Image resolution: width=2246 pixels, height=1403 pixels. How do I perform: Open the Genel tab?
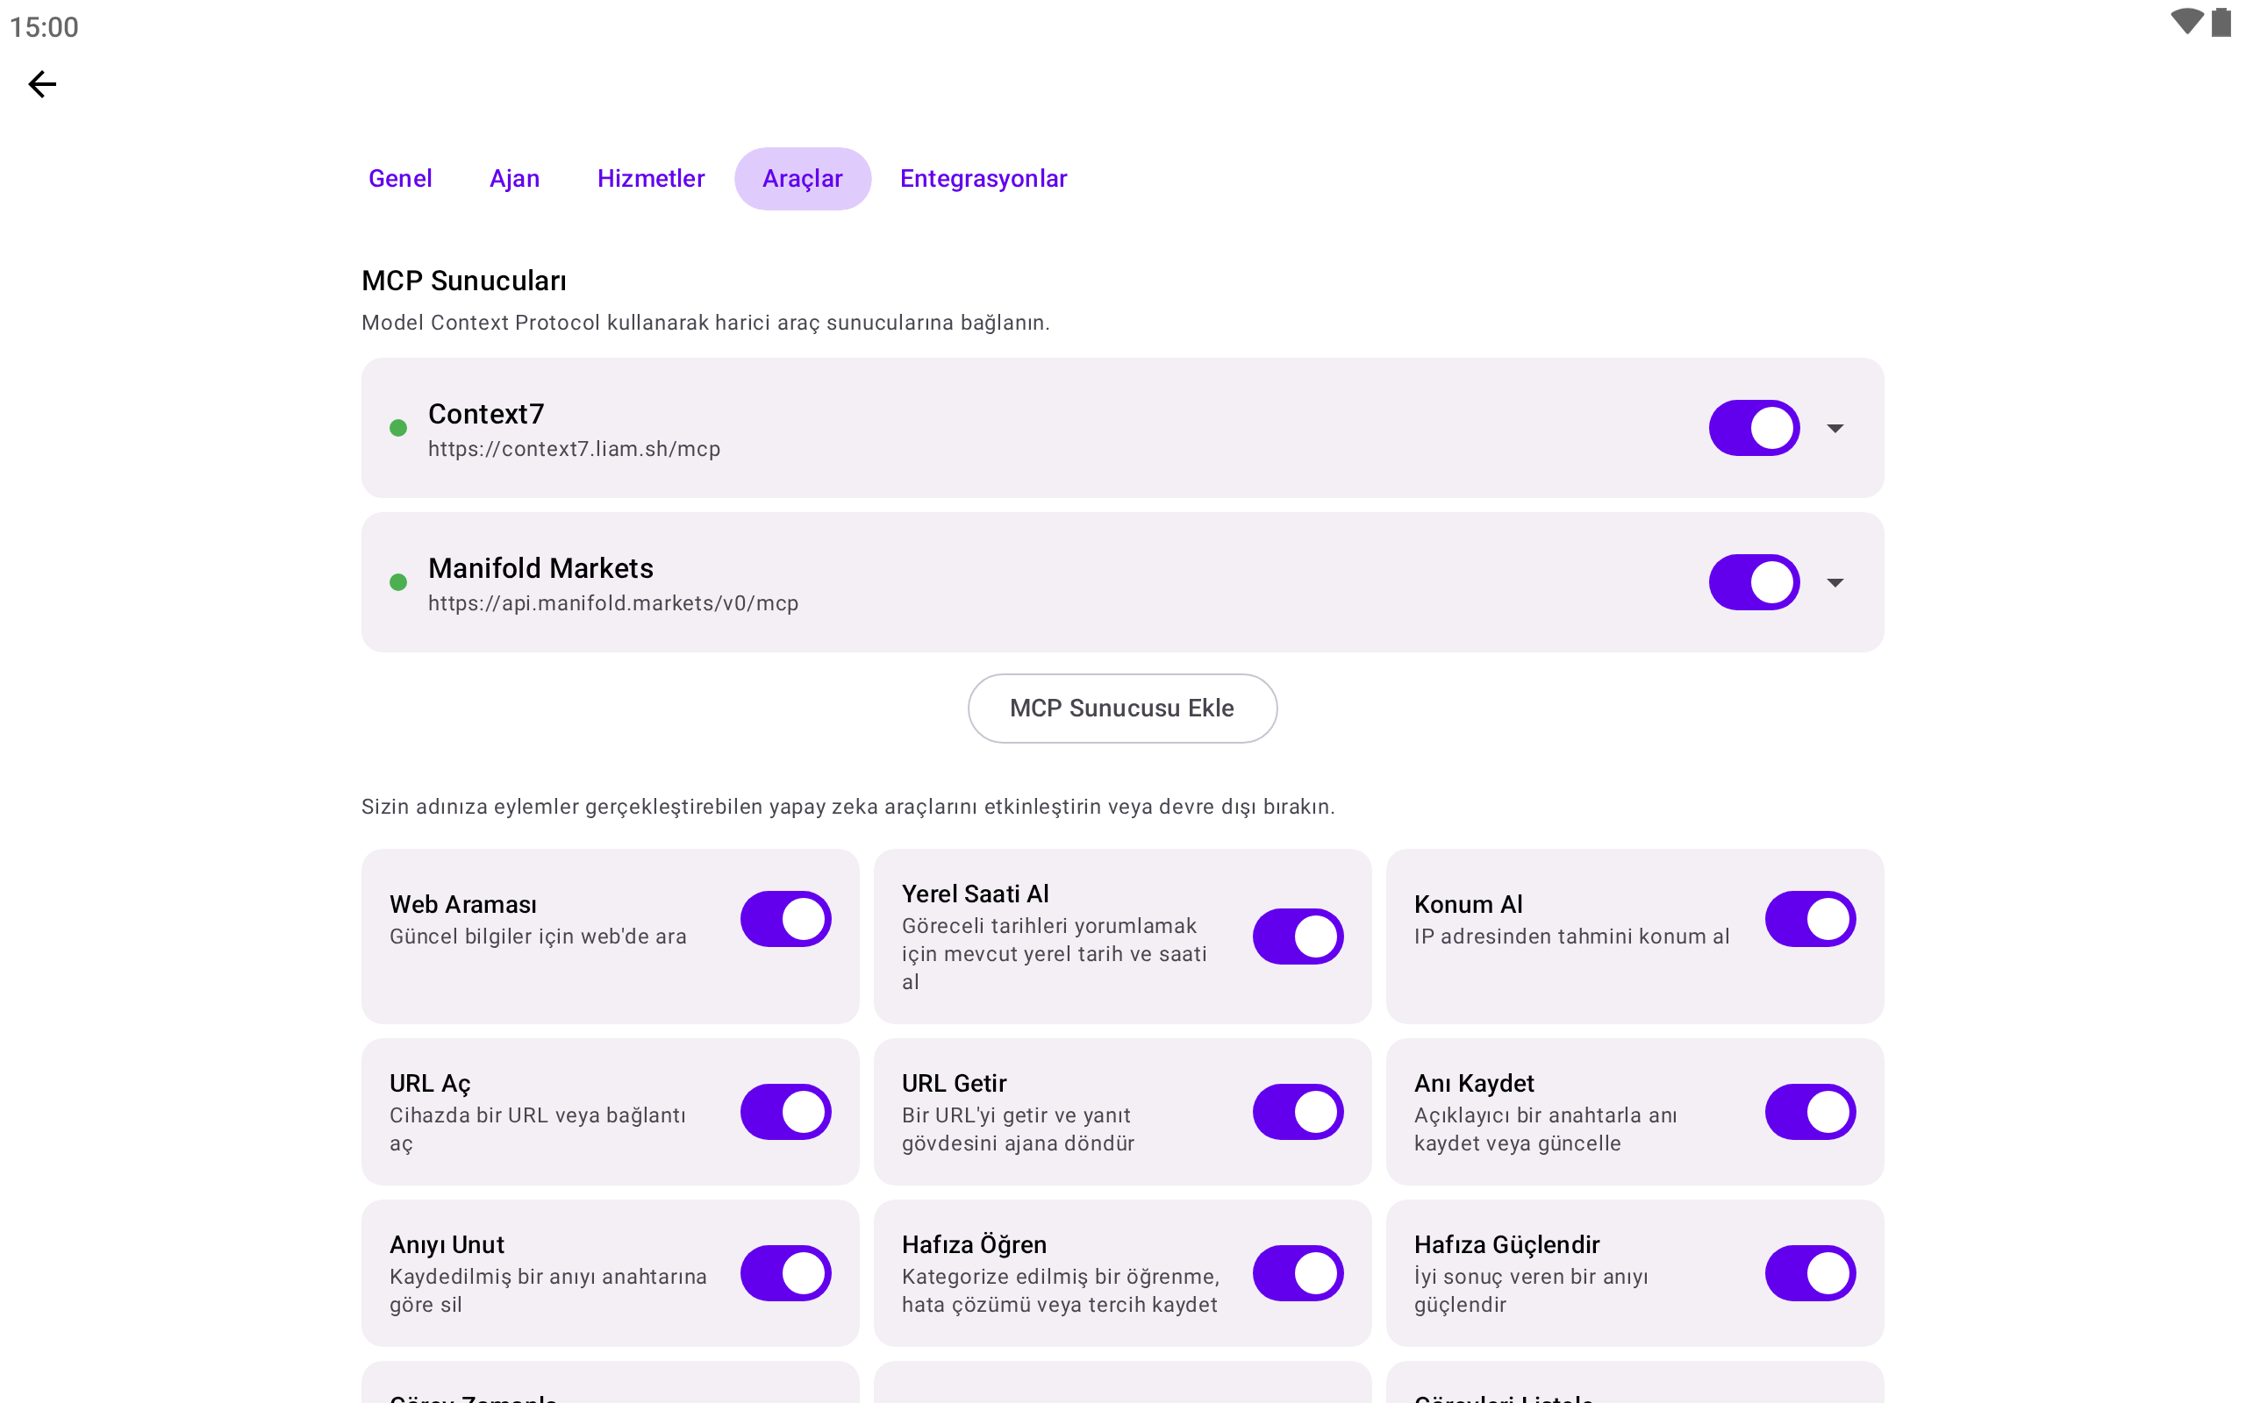(400, 178)
